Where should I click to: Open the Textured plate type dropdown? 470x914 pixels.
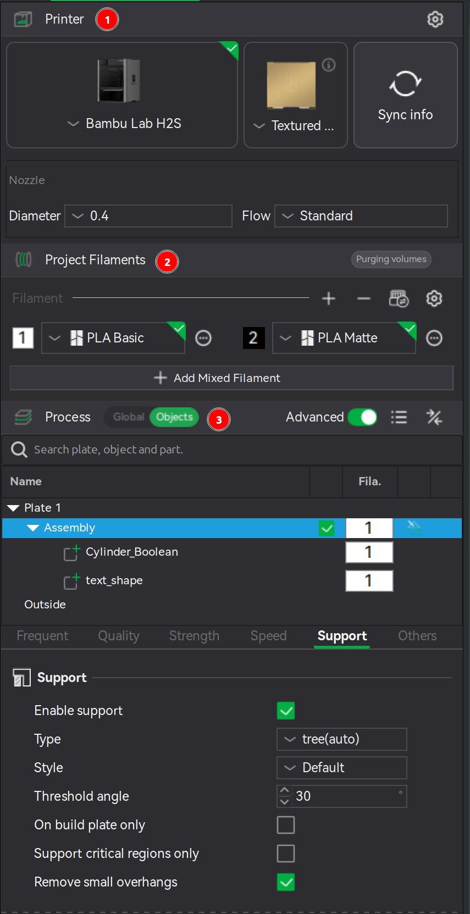(259, 126)
